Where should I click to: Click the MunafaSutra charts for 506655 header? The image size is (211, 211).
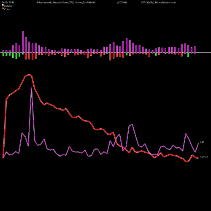(65, 3)
